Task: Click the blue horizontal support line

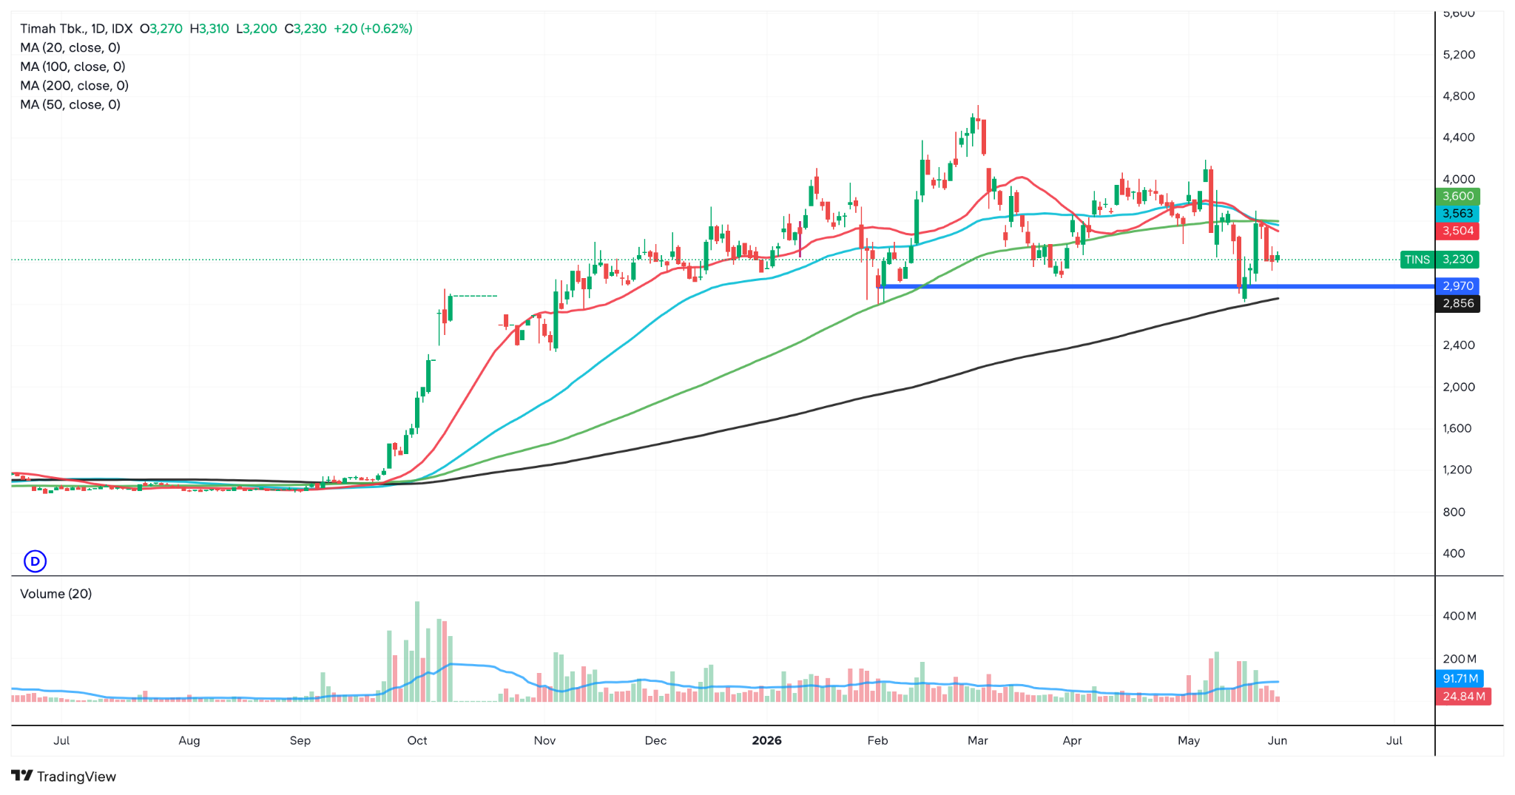Action: (1154, 286)
